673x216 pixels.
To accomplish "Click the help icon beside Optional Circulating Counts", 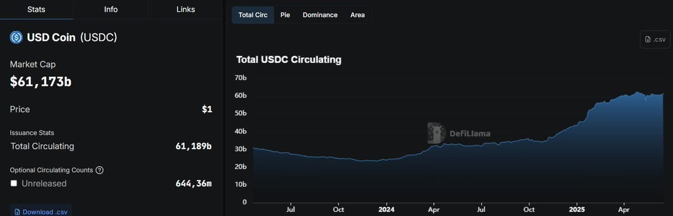I will [99, 170].
